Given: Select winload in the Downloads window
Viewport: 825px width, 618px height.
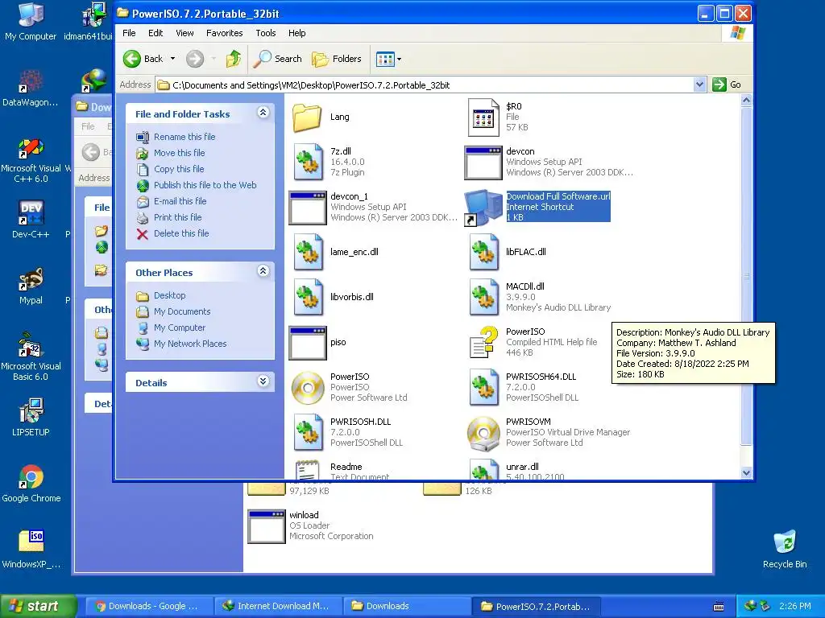Looking at the screenshot, I should [266, 526].
